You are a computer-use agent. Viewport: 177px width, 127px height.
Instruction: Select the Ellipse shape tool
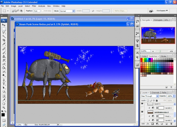[4, 91]
